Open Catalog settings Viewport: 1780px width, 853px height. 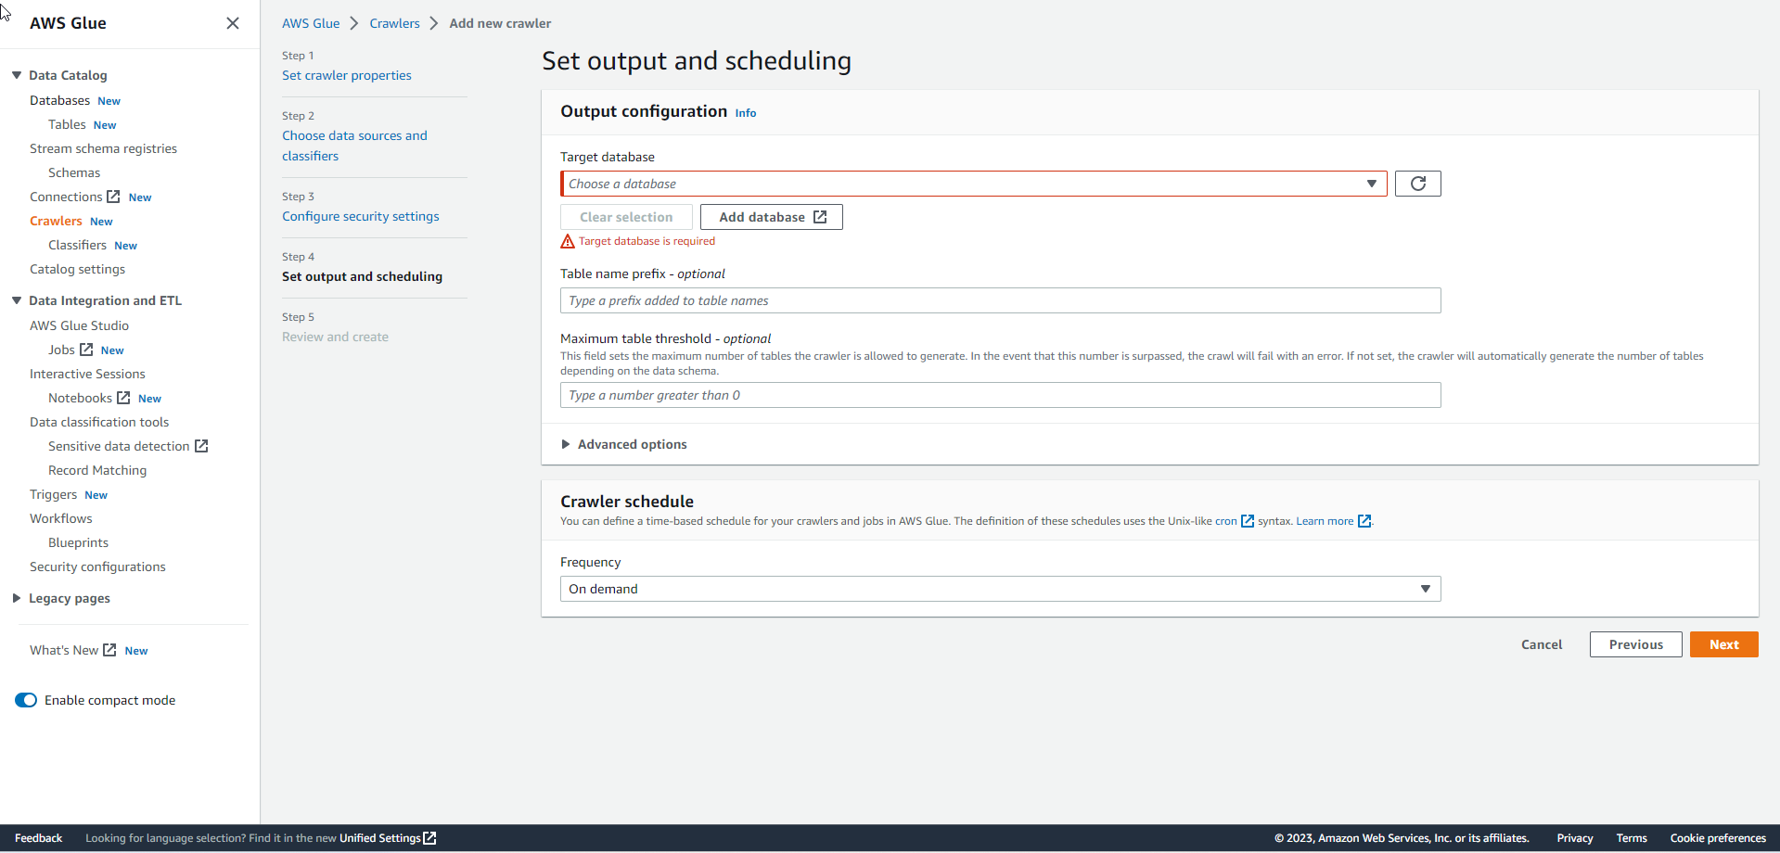[77, 269]
